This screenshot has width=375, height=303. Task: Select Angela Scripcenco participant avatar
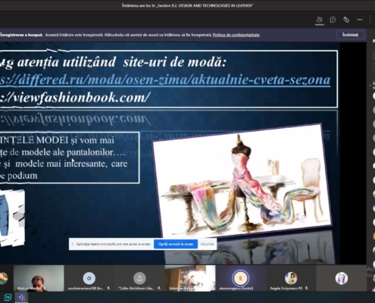point(291,278)
